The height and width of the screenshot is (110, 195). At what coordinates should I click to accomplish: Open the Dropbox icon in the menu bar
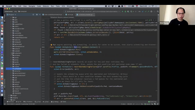[112, 6]
